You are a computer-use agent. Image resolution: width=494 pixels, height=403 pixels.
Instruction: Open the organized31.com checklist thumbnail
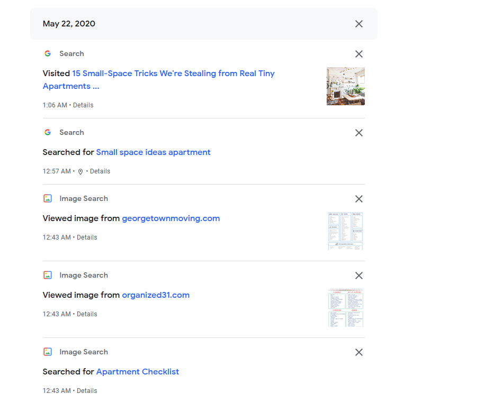(x=345, y=308)
